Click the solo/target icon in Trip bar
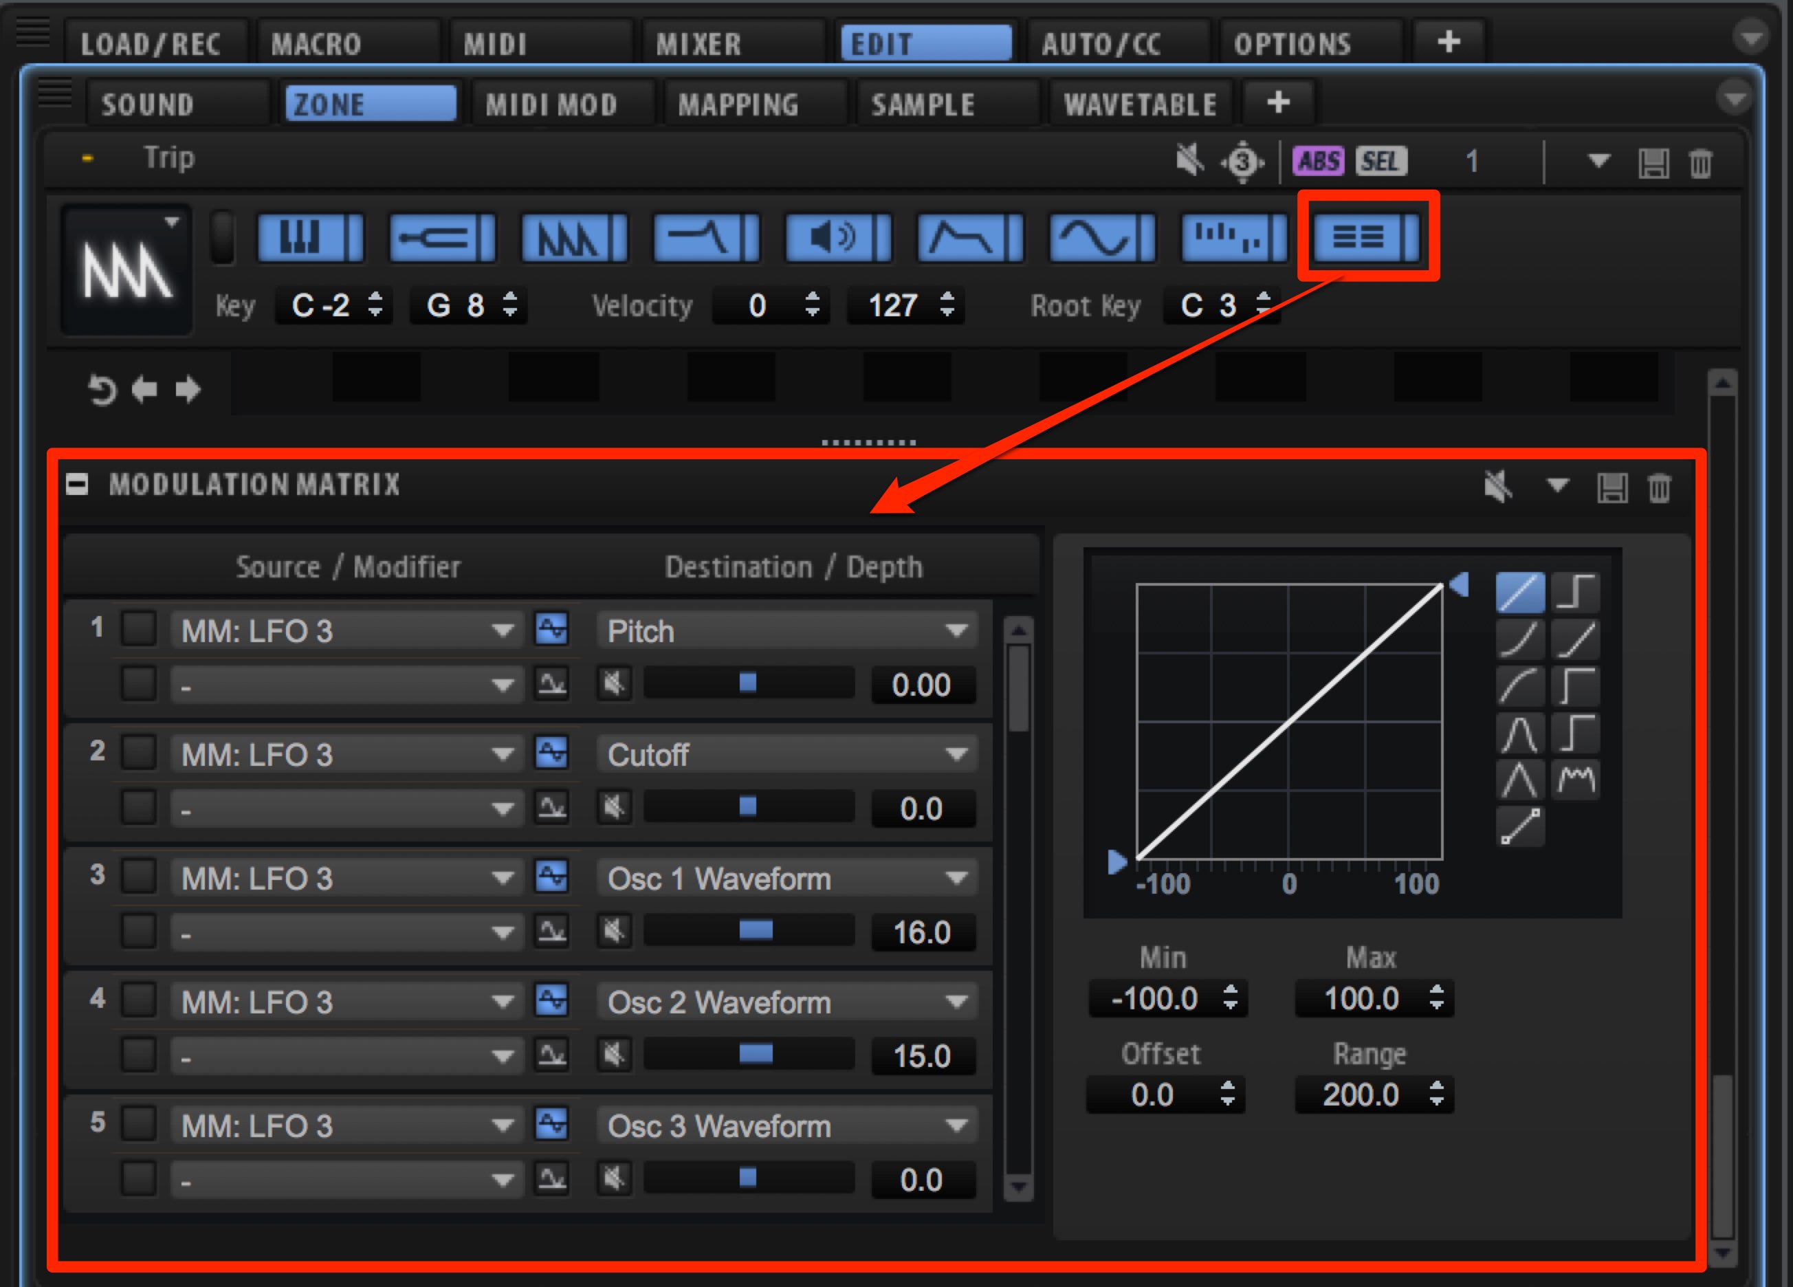Viewport: 1793px width, 1287px height. tap(1244, 162)
